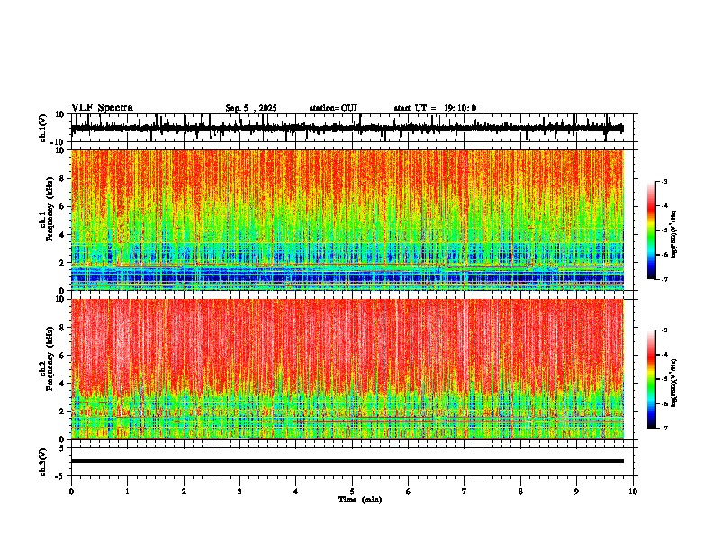Image resolution: width=713 pixels, height=551 pixels.
Task: Click the time axis tick label '2'
Action: (184, 492)
